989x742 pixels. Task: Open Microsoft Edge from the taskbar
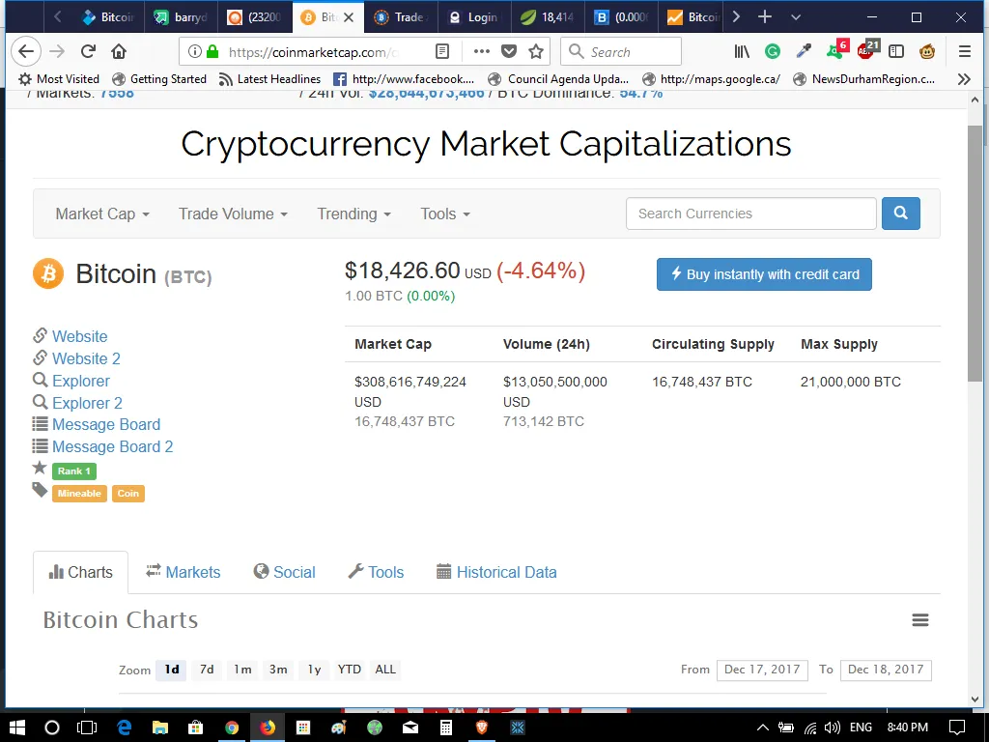click(x=124, y=728)
